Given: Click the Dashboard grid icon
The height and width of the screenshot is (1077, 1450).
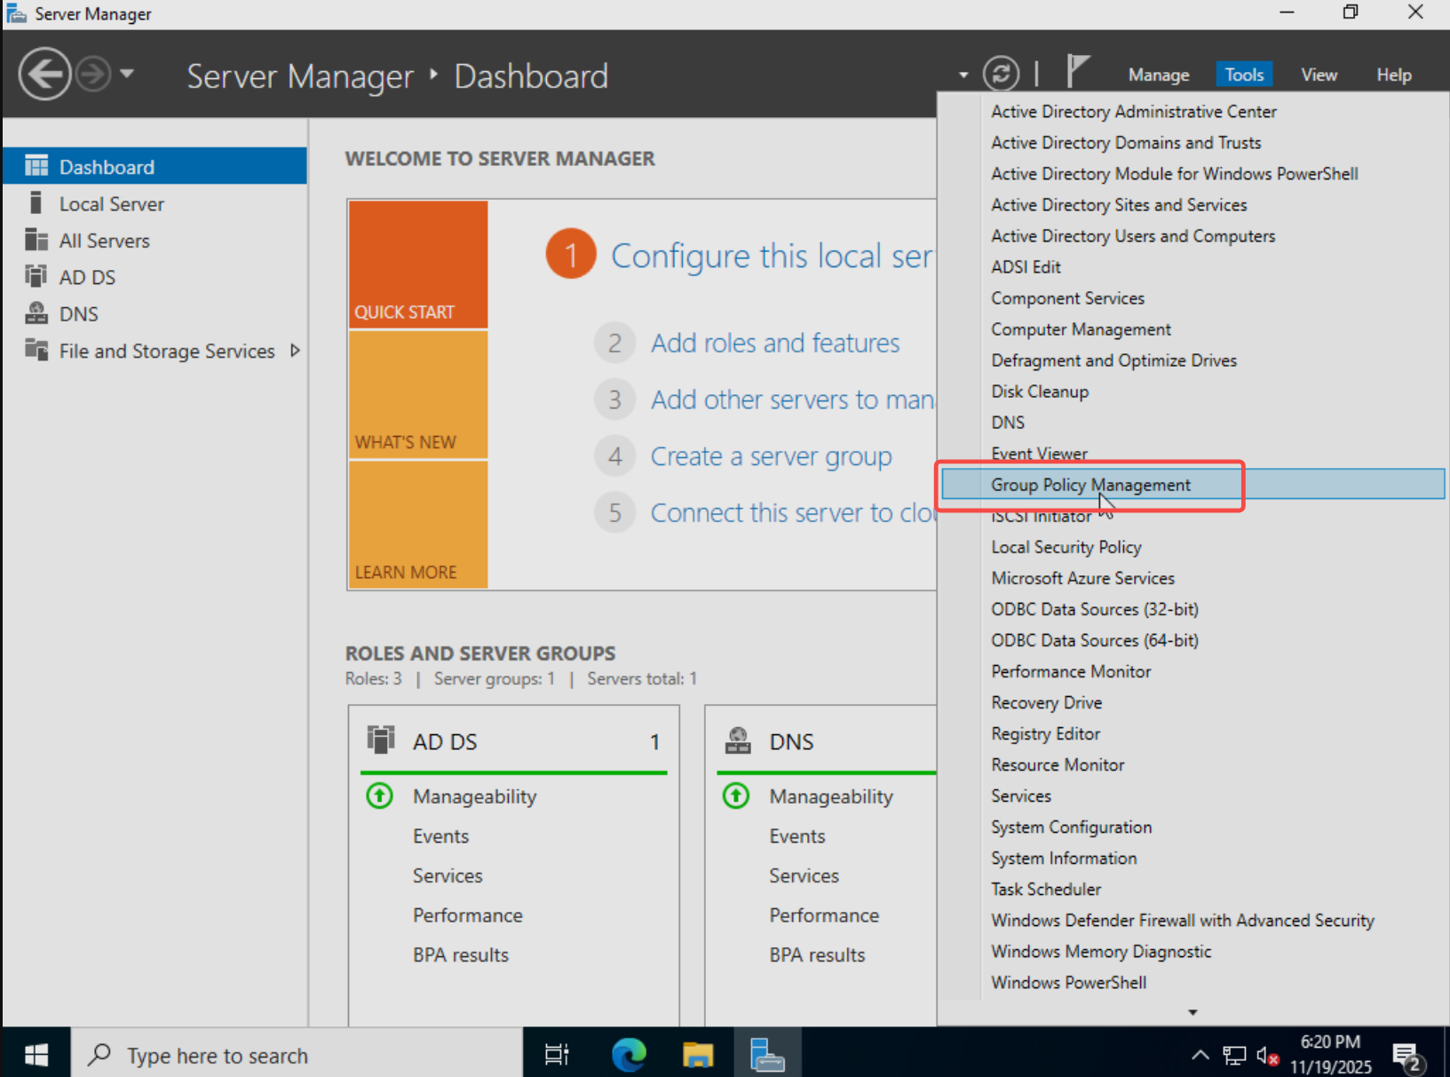Looking at the screenshot, I should click(x=36, y=166).
